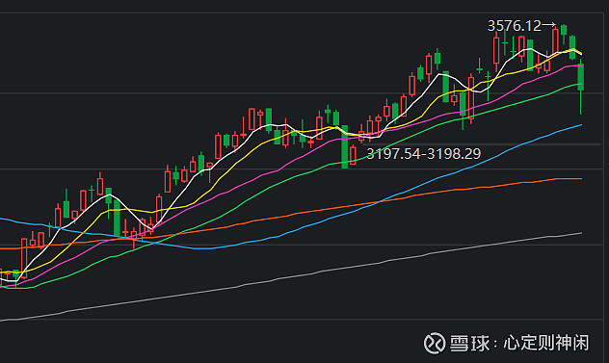Click the 雪球 watermark text
609x363 pixels.
469,343
